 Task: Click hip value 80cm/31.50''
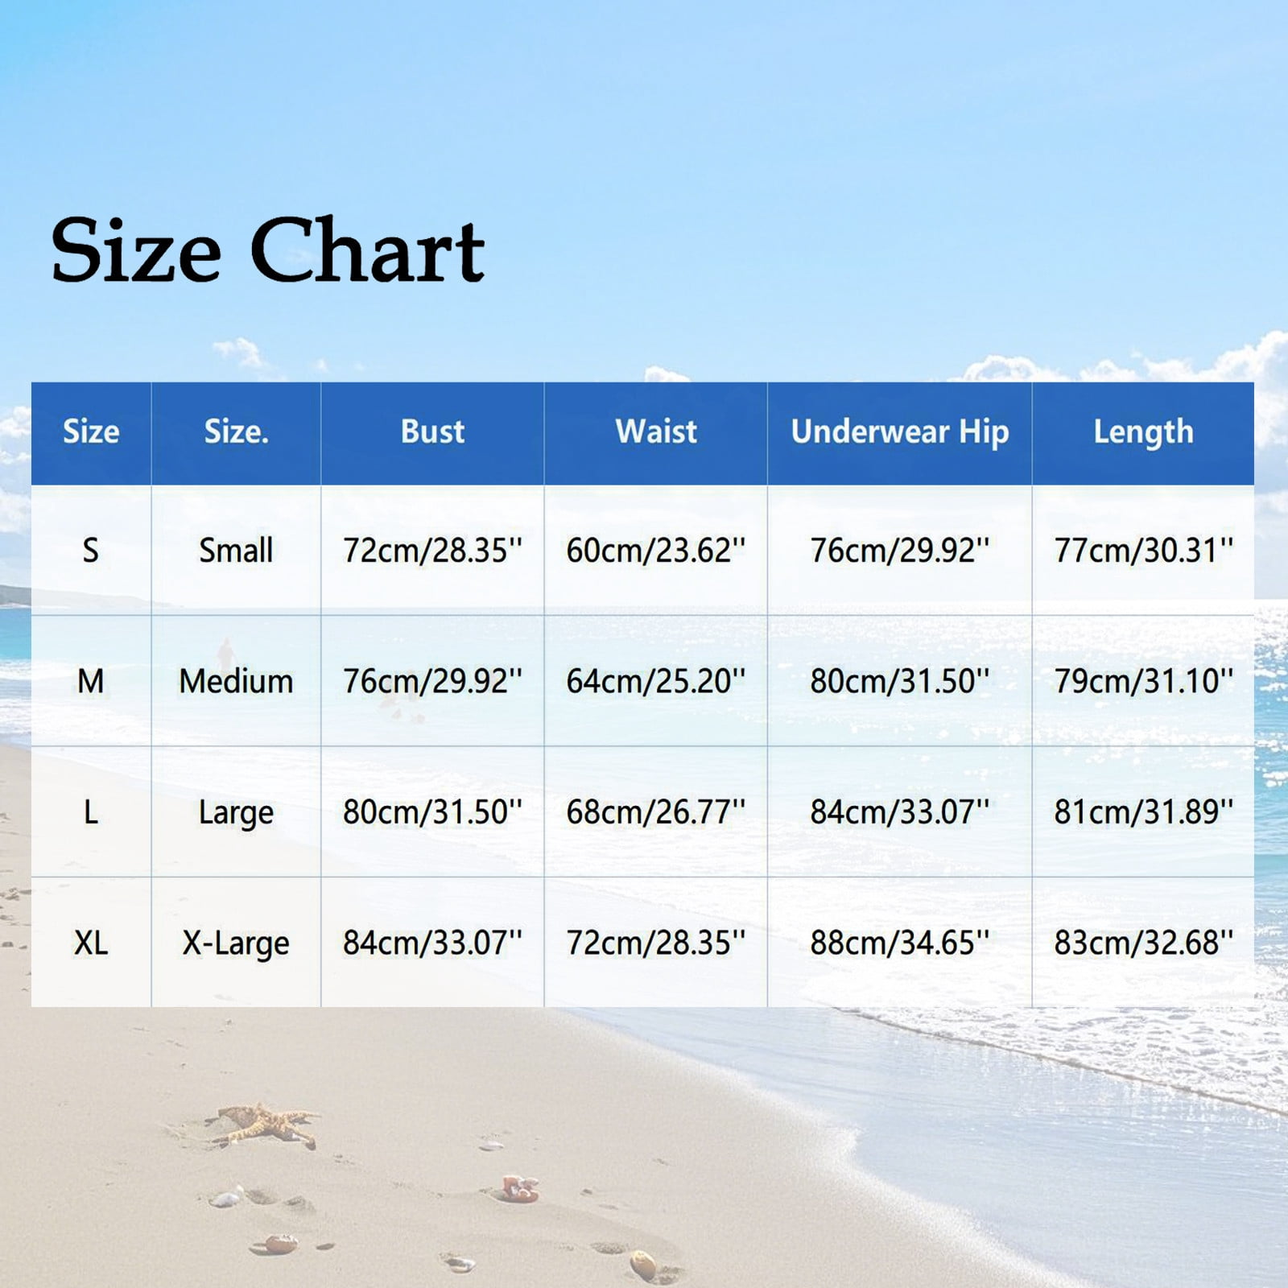pos(899,682)
